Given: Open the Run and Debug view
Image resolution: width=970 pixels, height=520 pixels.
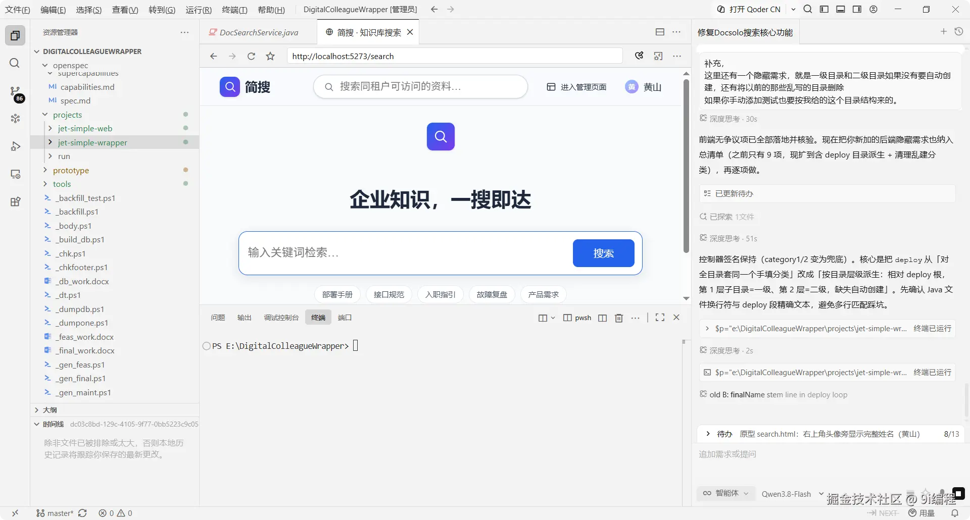Looking at the screenshot, I should 15,146.
